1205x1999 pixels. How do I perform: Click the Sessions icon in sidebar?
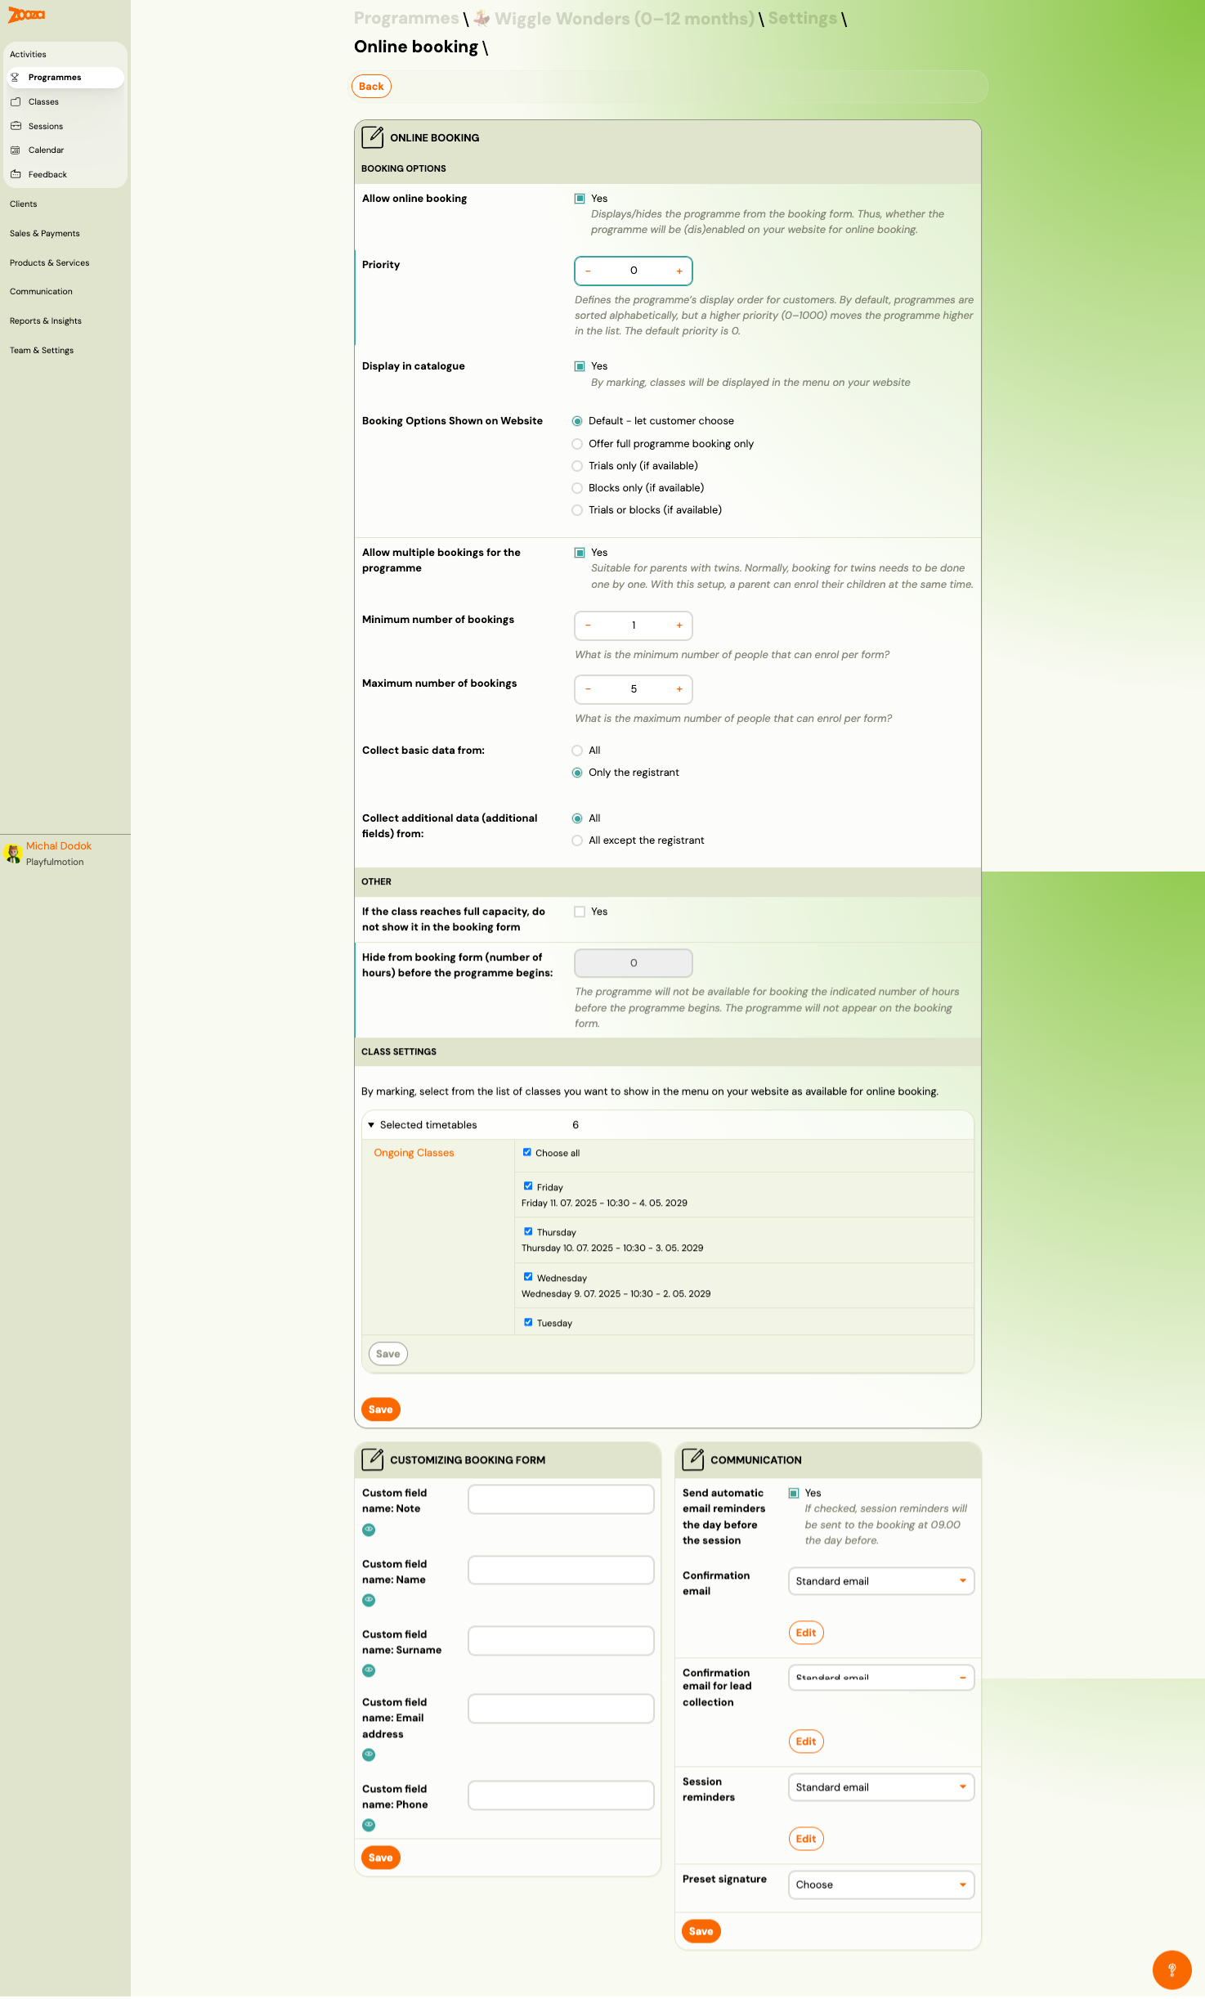coord(16,126)
